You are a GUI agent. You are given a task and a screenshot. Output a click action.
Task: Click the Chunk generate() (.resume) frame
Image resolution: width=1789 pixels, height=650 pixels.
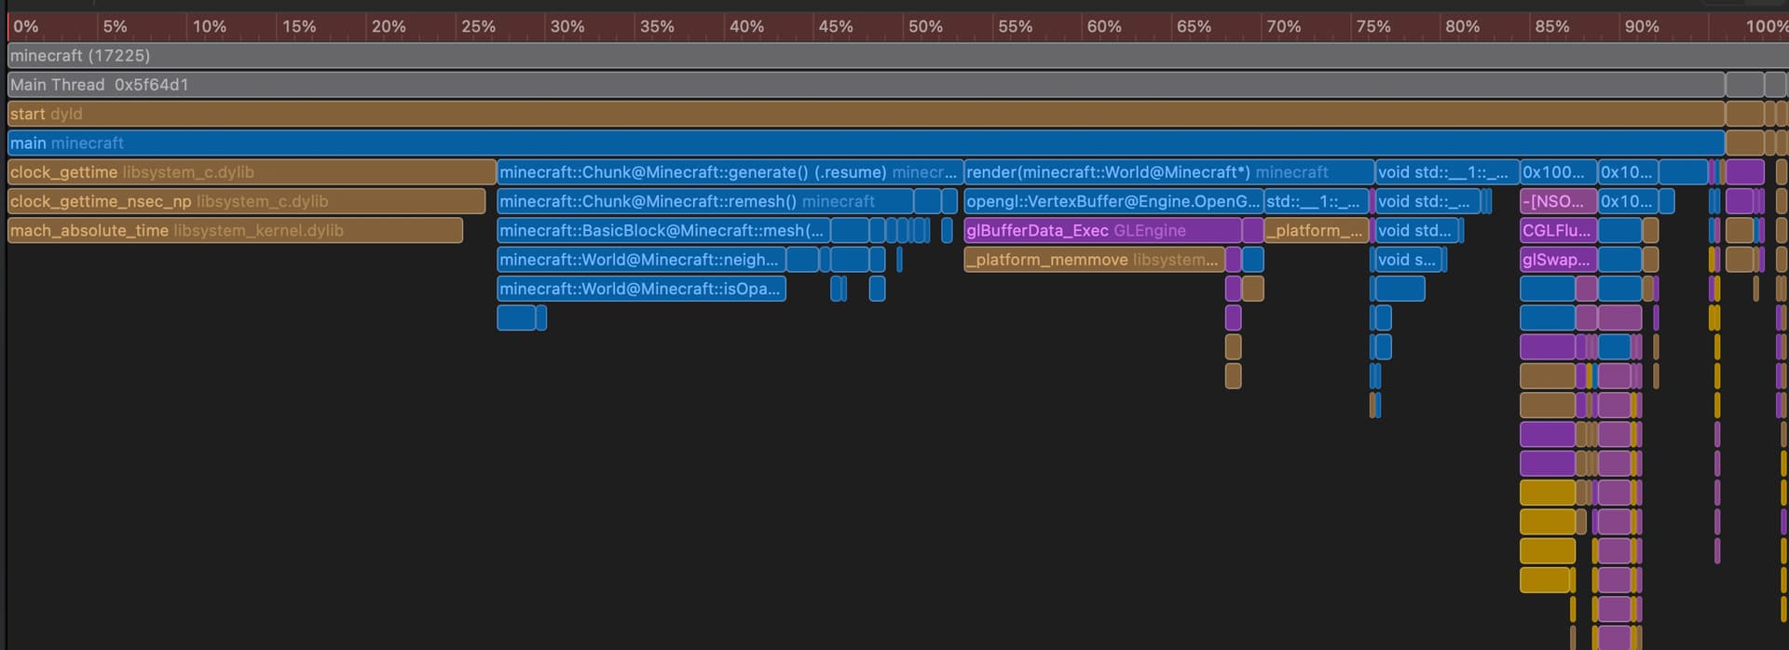(730, 172)
